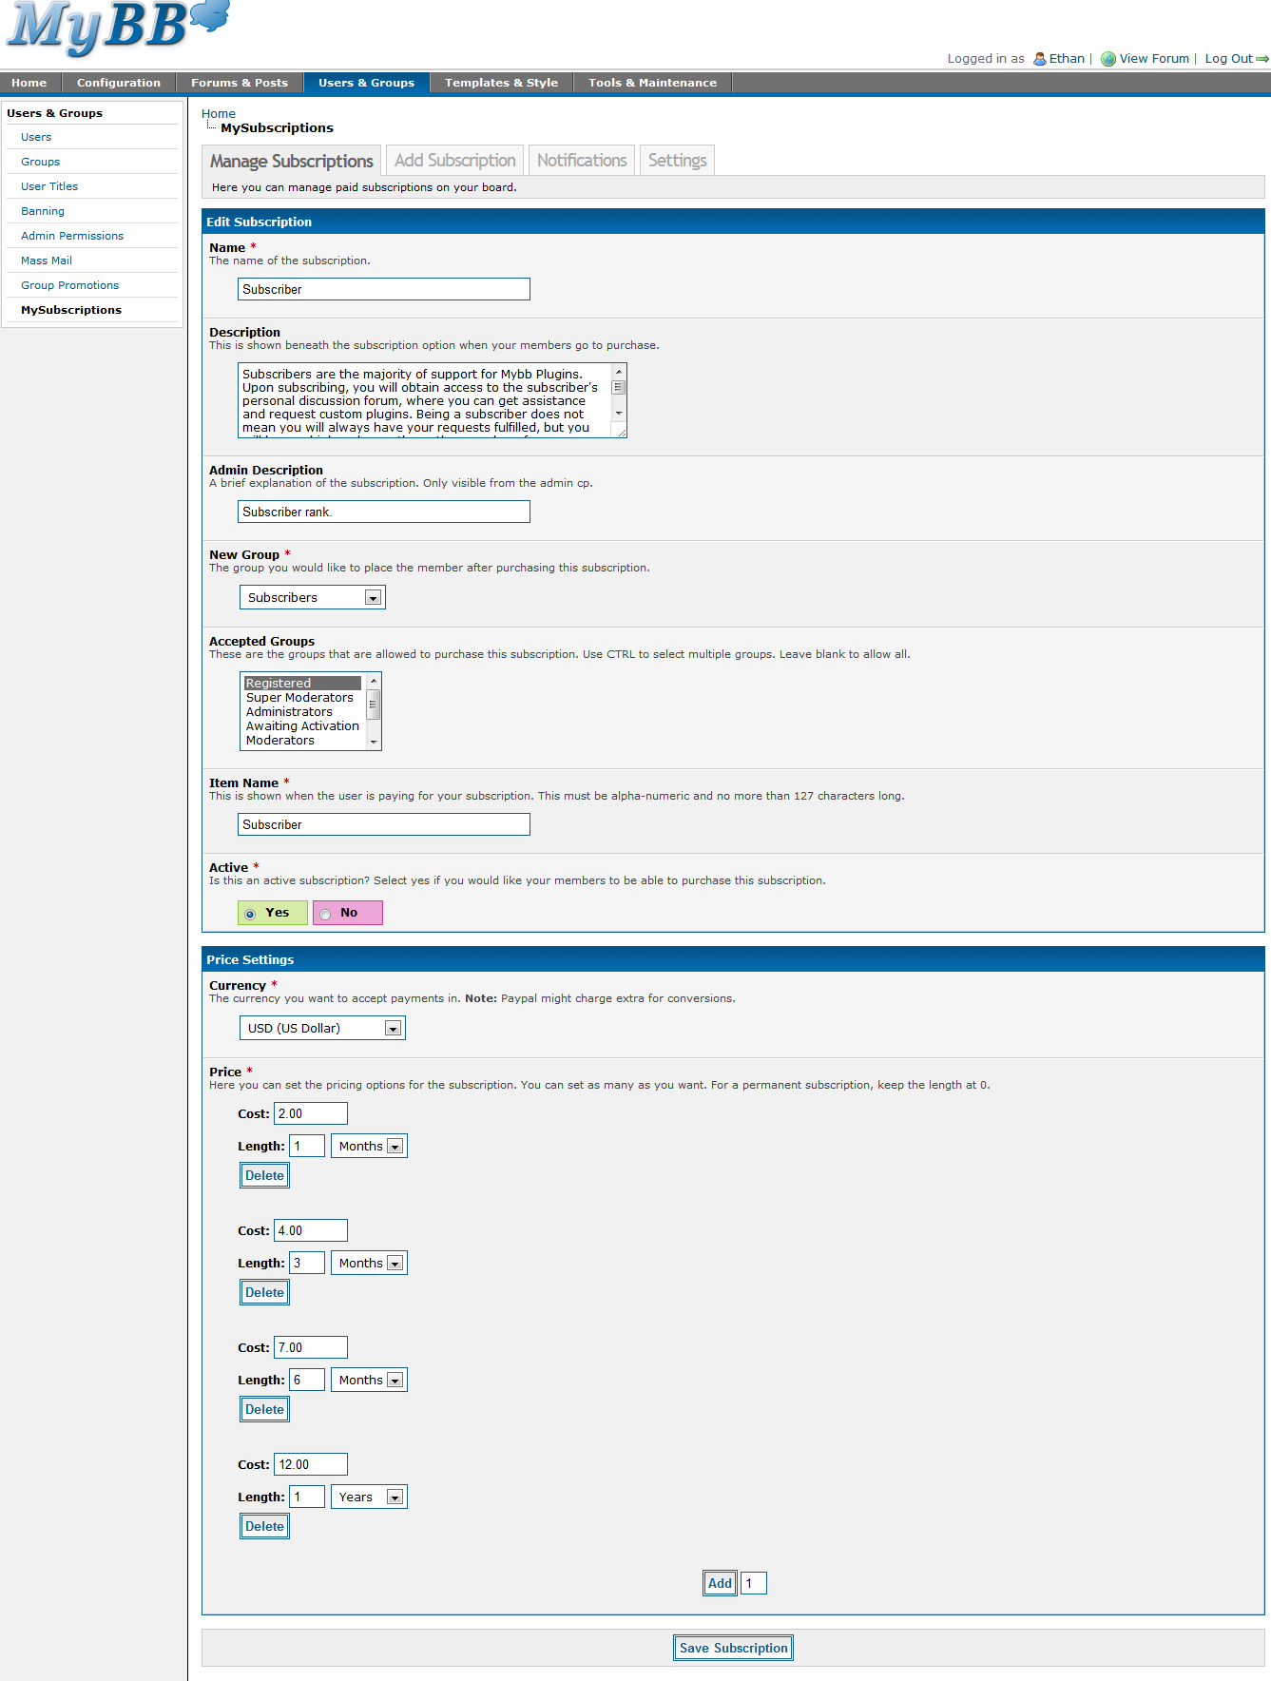The image size is (1271, 1681).
Task: Open Banning in the sidebar
Action: point(43,211)
